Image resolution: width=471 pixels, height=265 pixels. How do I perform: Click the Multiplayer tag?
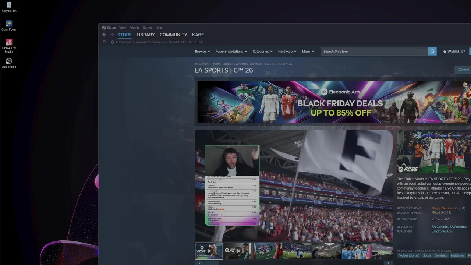458,255
